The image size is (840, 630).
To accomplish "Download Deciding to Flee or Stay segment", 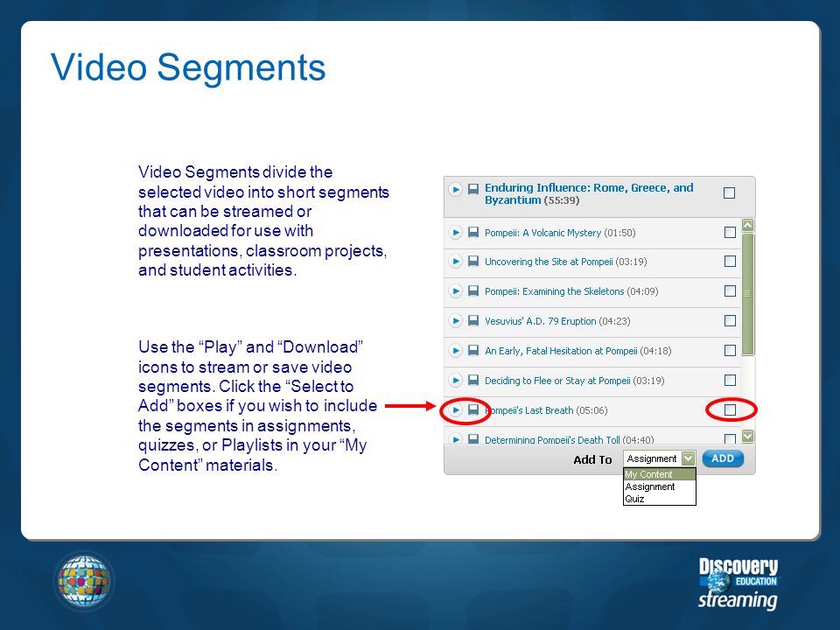I will point(473,381).
